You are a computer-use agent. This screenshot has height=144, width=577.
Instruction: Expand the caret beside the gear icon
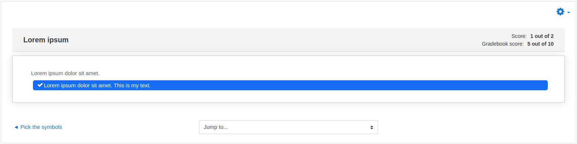pos(568,13)
